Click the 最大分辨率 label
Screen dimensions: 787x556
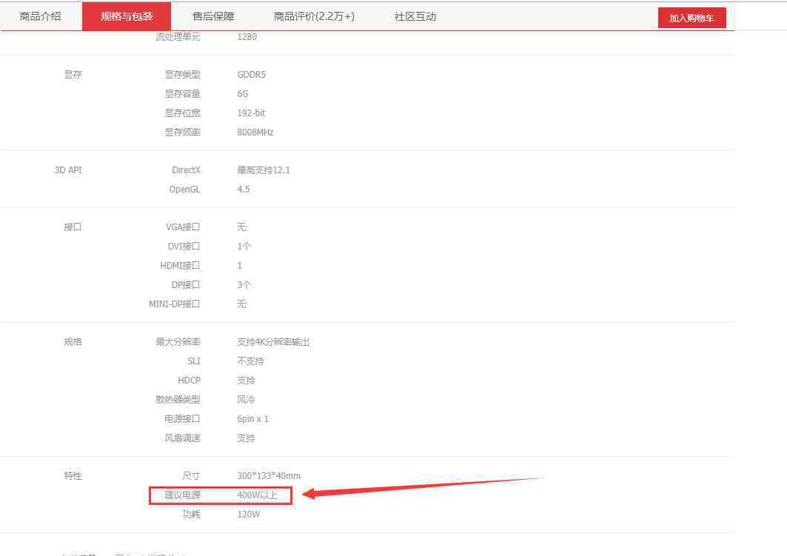click(178, 342)
